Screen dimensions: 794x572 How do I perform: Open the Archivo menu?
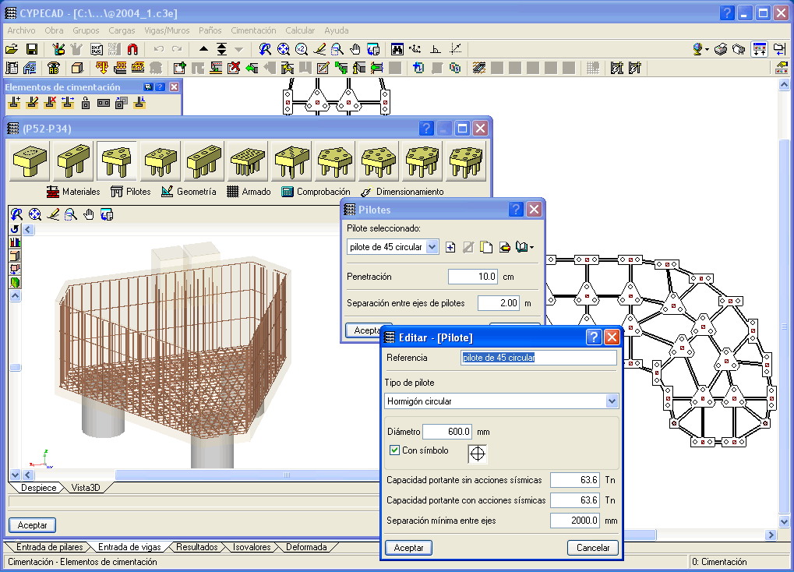click(x=21, y=30)
